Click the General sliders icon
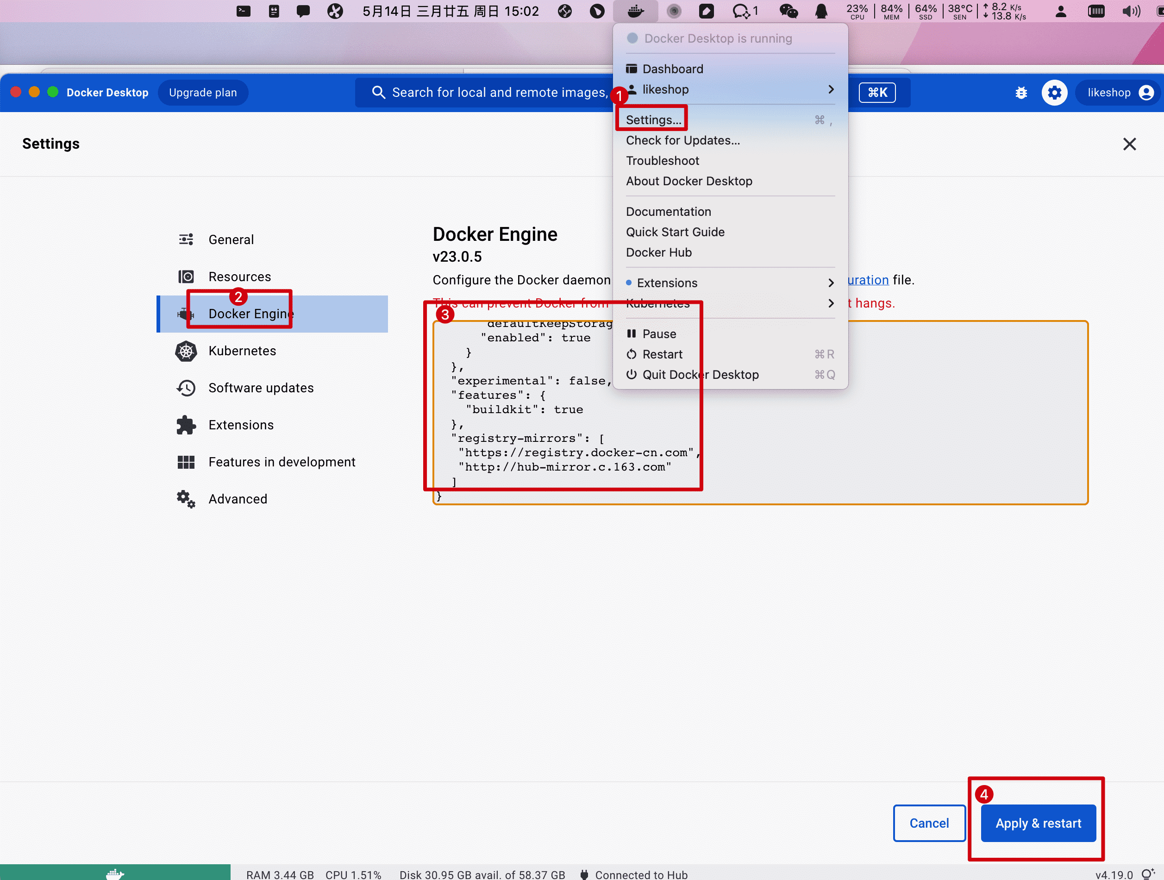The height and width of the screenshot is (880, 1164). point(186,239)
